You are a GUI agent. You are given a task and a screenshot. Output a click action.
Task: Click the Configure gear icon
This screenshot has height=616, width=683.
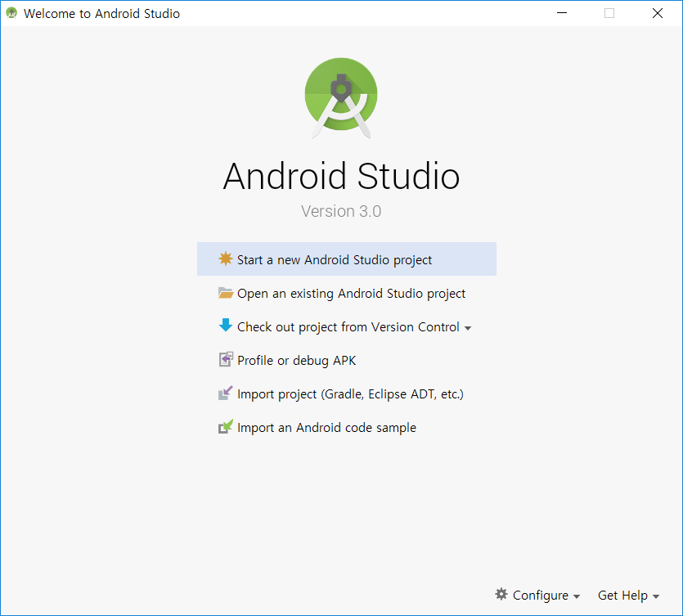(x=501, y=594)
